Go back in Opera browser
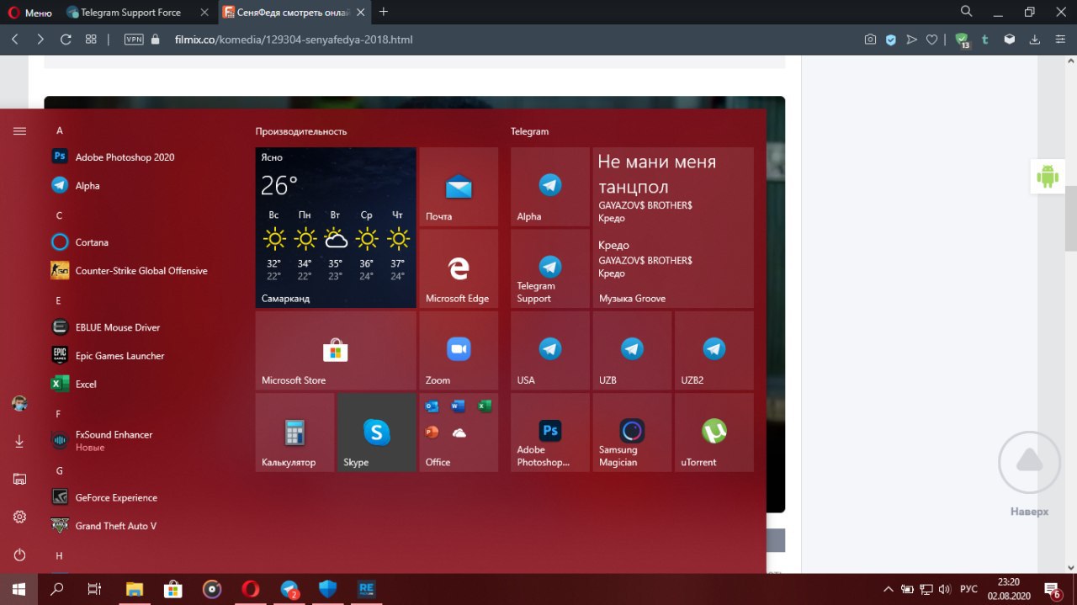This screenshot has width=1077, height=605. click(x=15, y=40)
